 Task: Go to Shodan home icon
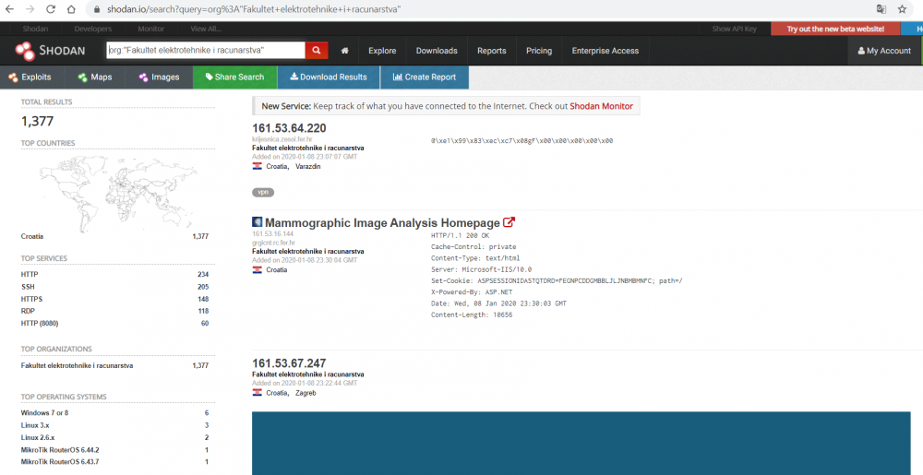point(344,51)
